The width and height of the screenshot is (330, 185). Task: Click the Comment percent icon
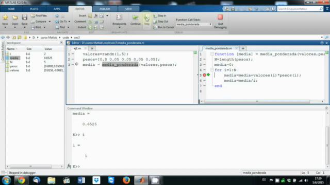(x=90, y=22)
